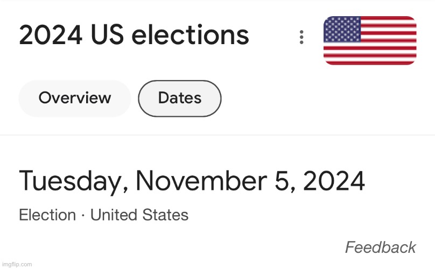Click the year 2024 ending the date
435x269 pixels.
[x=334, y=181]
